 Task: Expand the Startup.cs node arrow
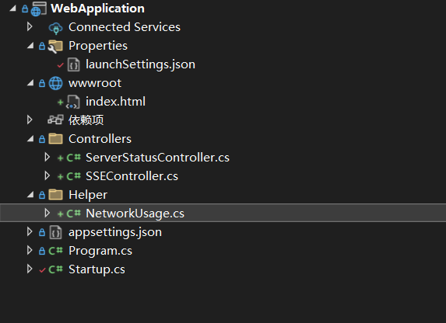tap(30, 269)
